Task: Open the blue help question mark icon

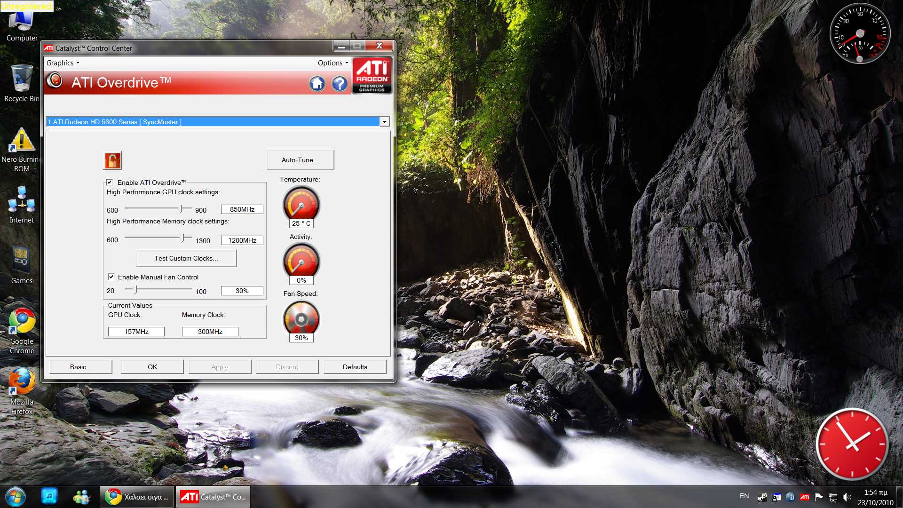Action: click(x=340, y=84)
